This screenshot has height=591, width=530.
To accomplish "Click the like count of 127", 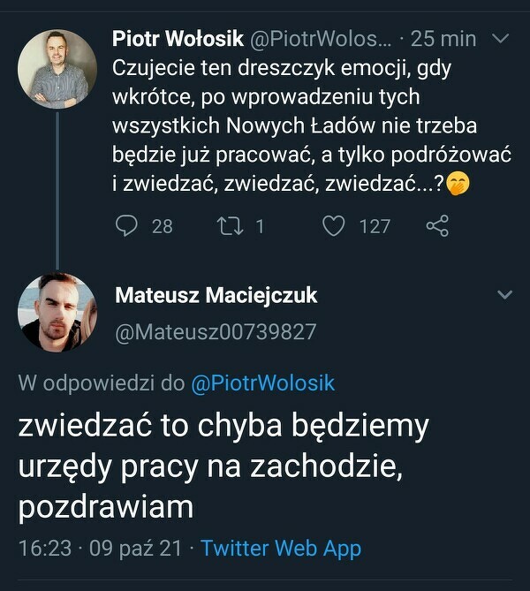I will (375, 226).
